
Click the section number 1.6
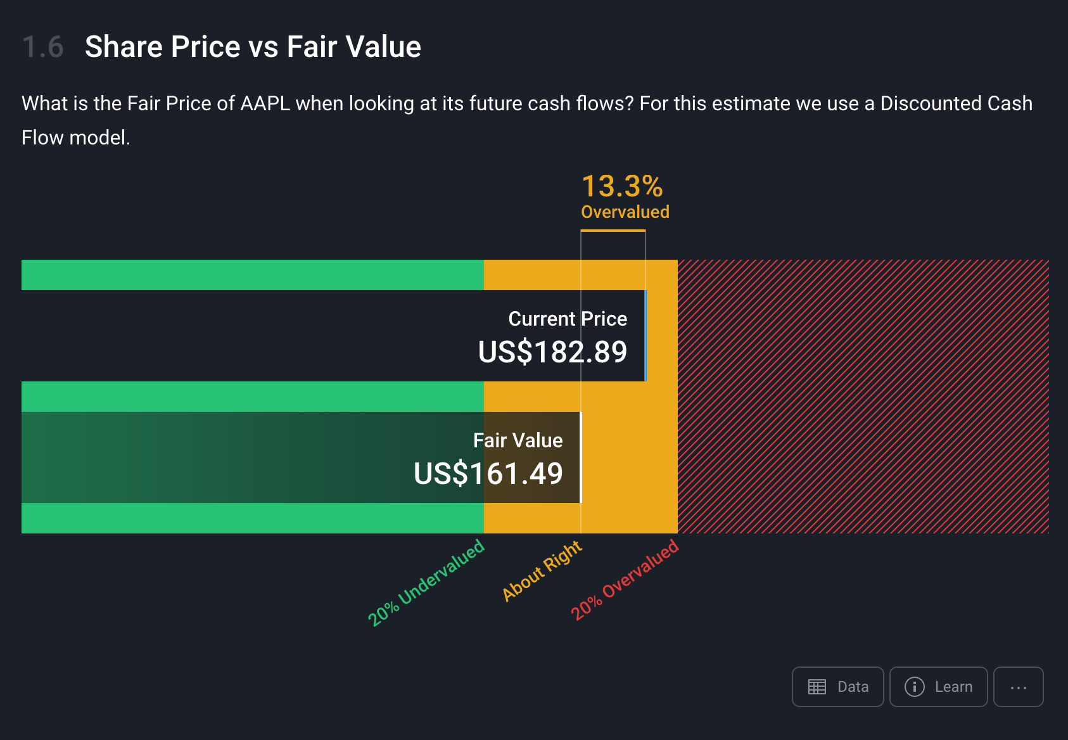point(43,47)
